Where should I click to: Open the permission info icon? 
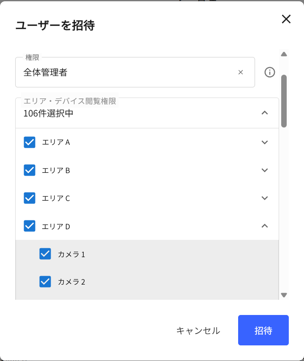pos(269,72)
